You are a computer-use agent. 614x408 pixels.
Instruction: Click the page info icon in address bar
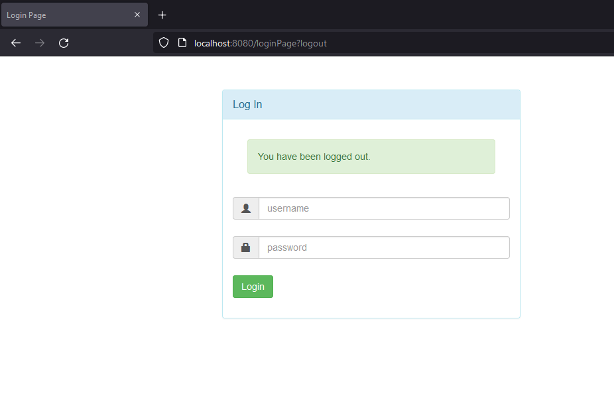point(182,42)
